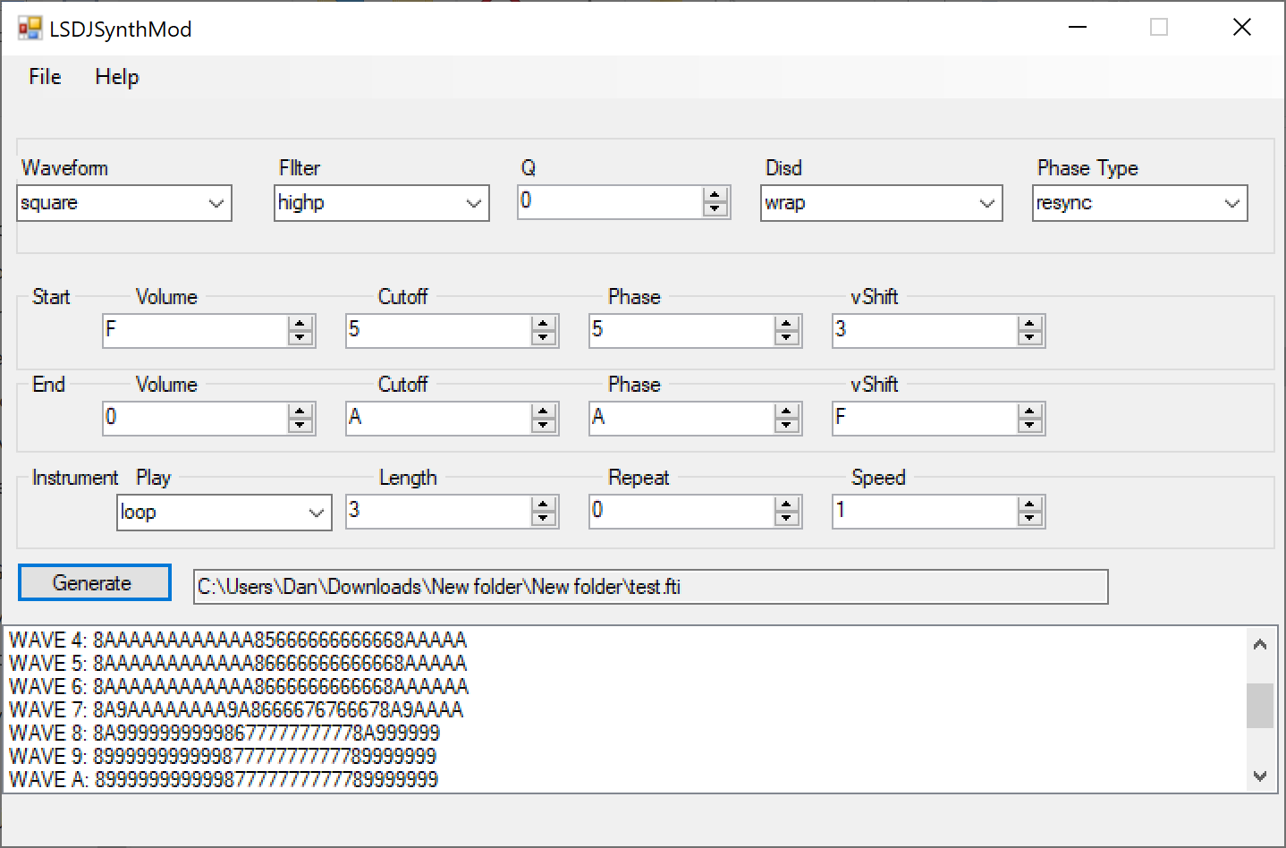Image resolution: width=1286 pixels, height=848 pixels.
Task: Click the WAVE A output line
Action: (224, 779)
